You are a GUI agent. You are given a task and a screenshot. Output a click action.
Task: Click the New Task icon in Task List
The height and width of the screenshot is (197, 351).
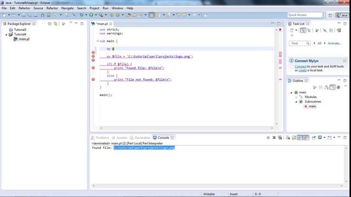point(292,31)
